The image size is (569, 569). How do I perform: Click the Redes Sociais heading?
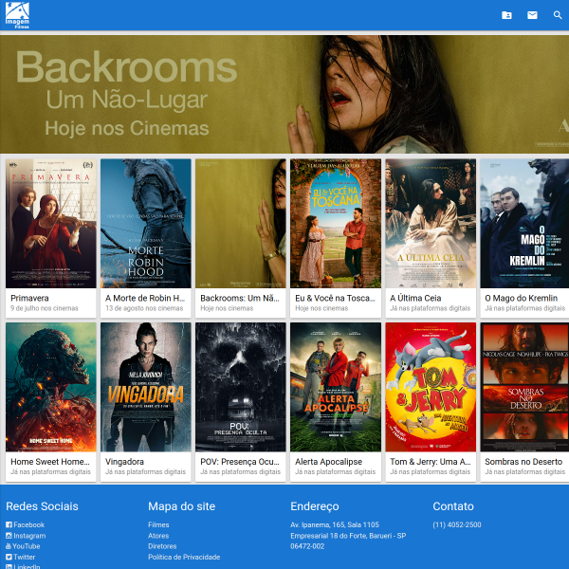pyautogui.click(x=42, y=506)
